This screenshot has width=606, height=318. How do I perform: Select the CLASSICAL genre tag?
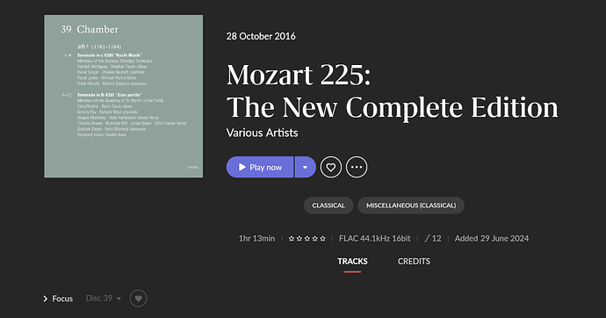coord(328,206)
